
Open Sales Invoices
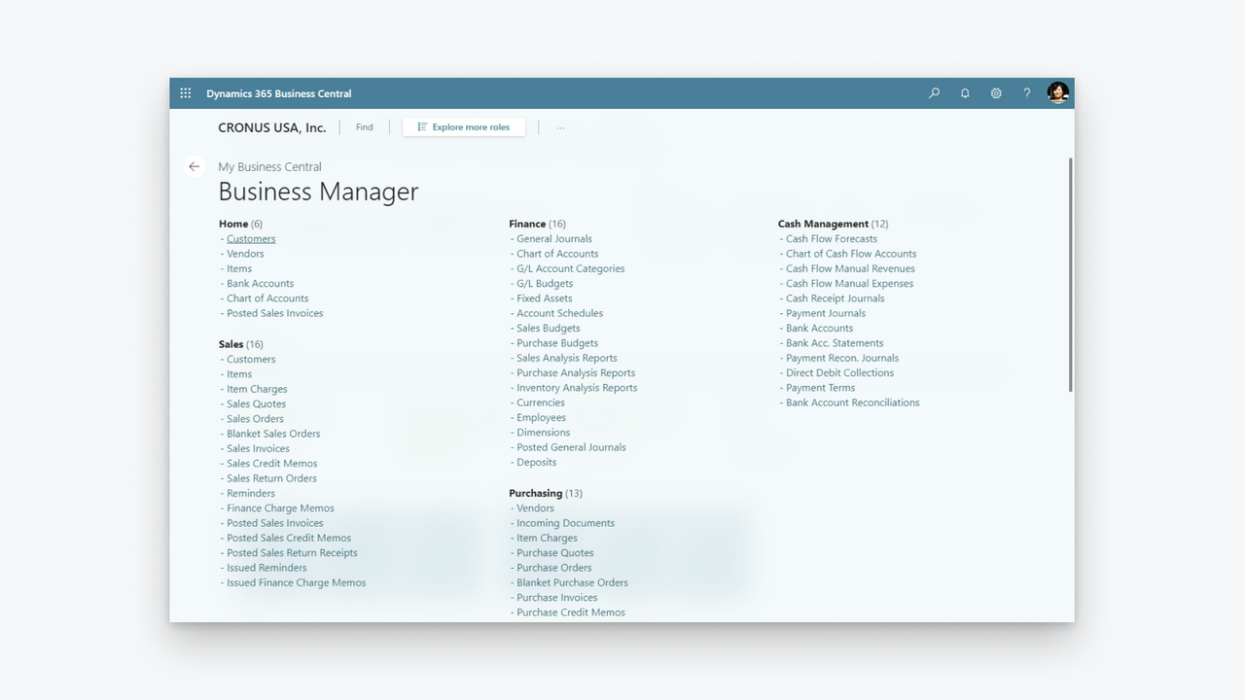[x=259, y=449]
